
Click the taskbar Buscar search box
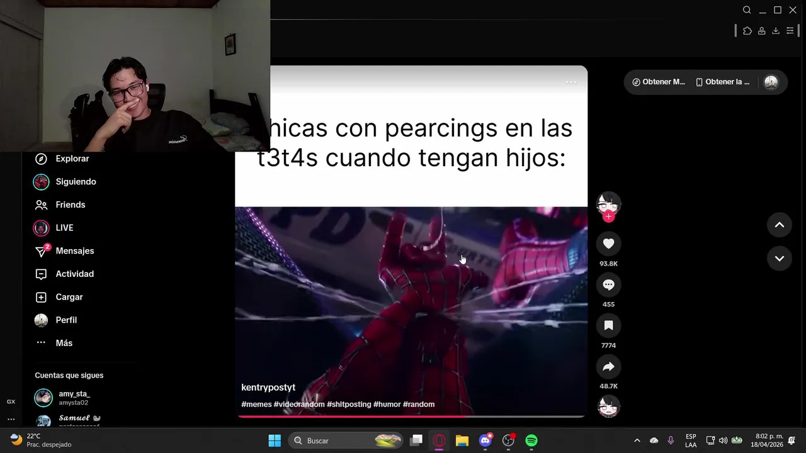click(346, 440)
